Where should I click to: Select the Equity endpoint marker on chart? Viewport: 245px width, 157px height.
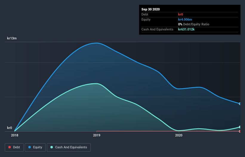[240, 104]
